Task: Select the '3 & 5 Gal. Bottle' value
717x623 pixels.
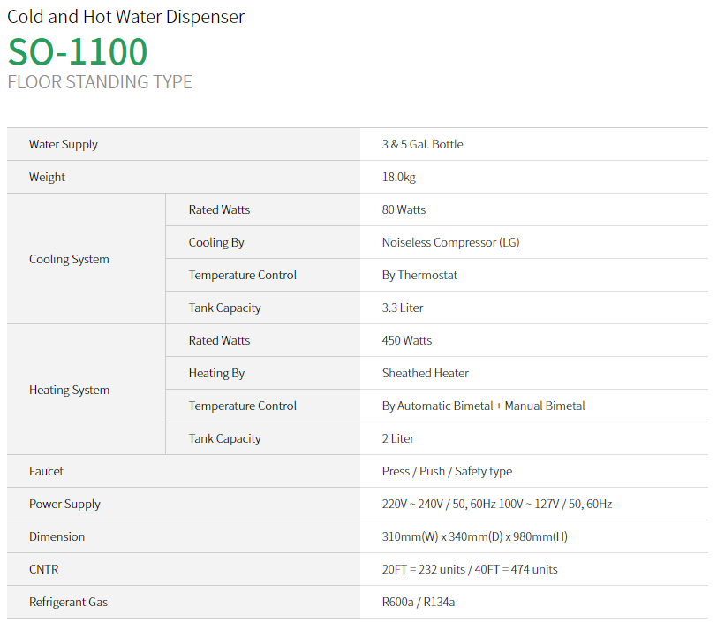Action: [x=422, y=145]
